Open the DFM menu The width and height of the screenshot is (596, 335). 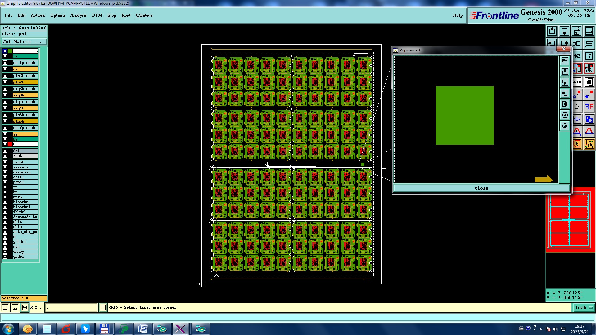point(97,15)
